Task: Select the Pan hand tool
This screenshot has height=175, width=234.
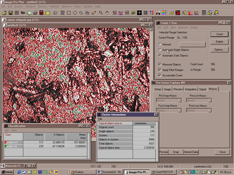Action: [107, 13]
